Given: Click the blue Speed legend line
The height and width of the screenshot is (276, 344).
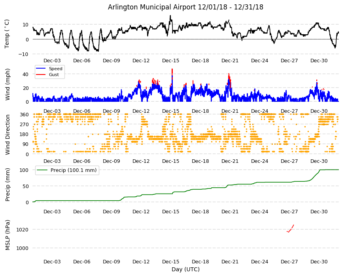Looking at the screenshot, I should click(41, 69).
